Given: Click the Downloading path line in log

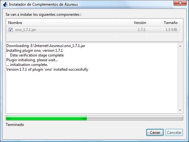Looking at the screenshot, I should click(46, 46).
